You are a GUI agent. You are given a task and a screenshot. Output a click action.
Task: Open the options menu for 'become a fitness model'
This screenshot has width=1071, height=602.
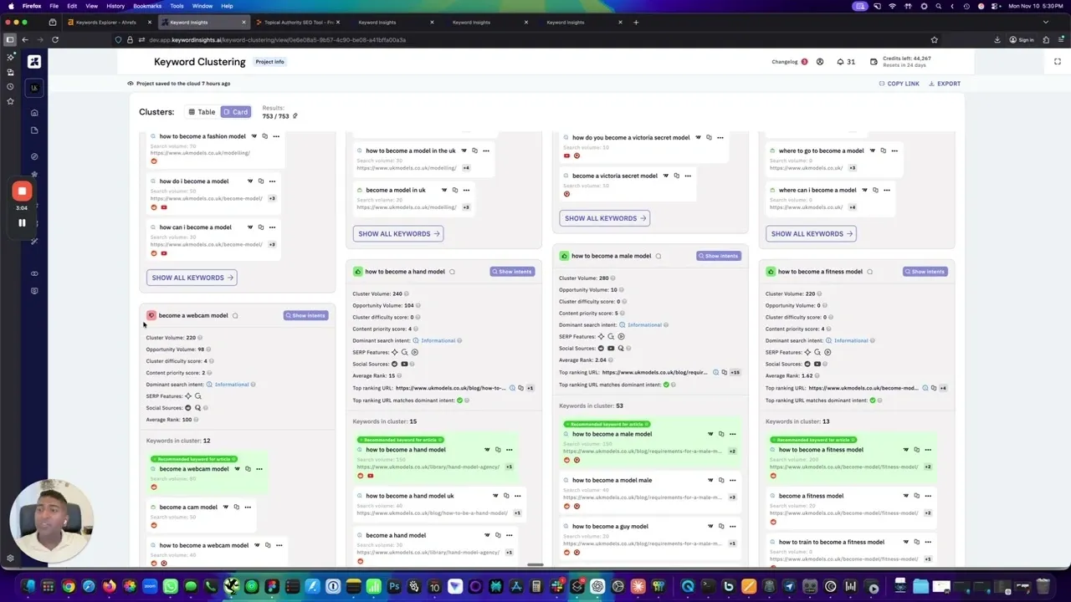click(928, 496)
